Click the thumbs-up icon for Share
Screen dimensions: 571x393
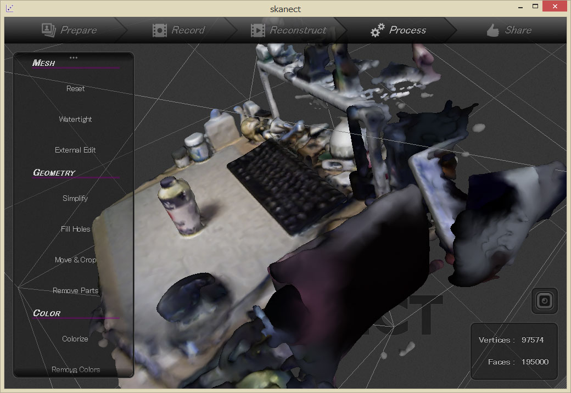tap(493, 30)
